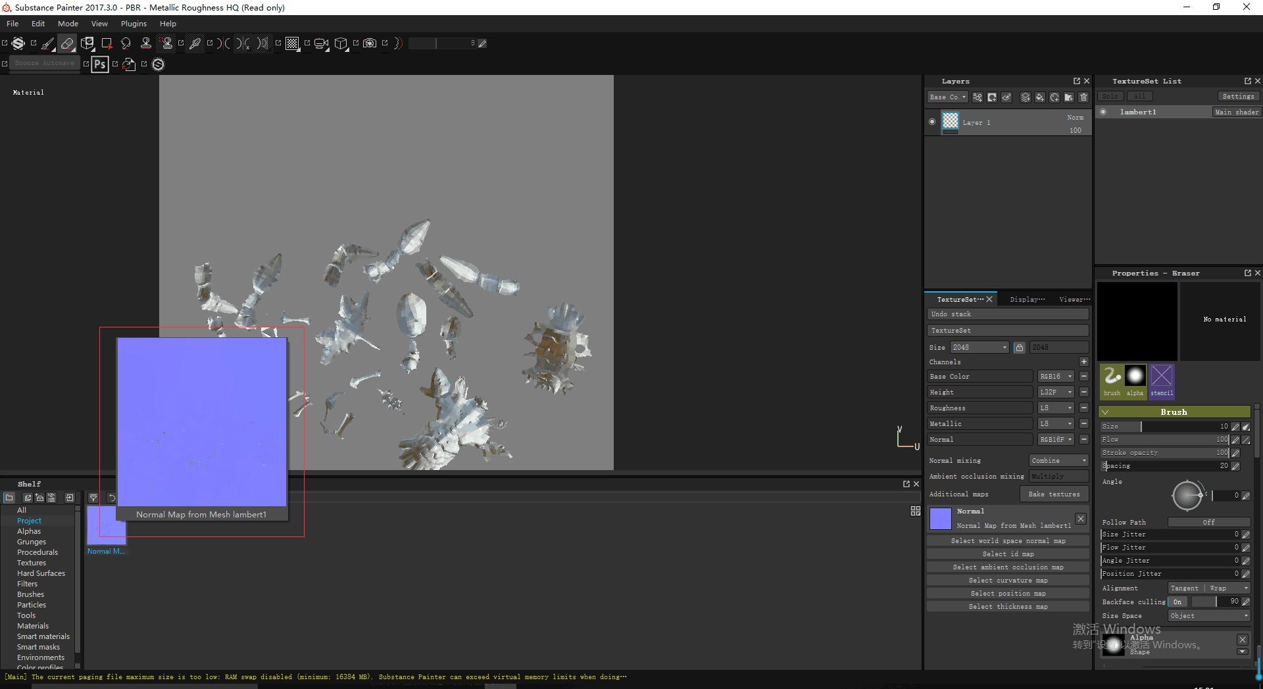1263x689 pixels.
Task: Open the Plugins menu
Action: pos(134,24)
